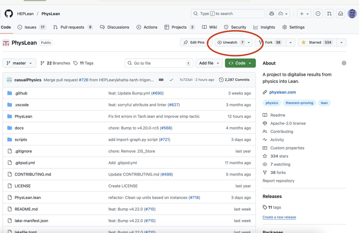This screenshot has width=359, height=233.
Task: Switch to the Settings tab
Action: pos(293,27)
